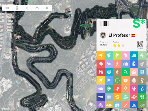
Task: Click the Asia continent badge
Action: point(101,55)
